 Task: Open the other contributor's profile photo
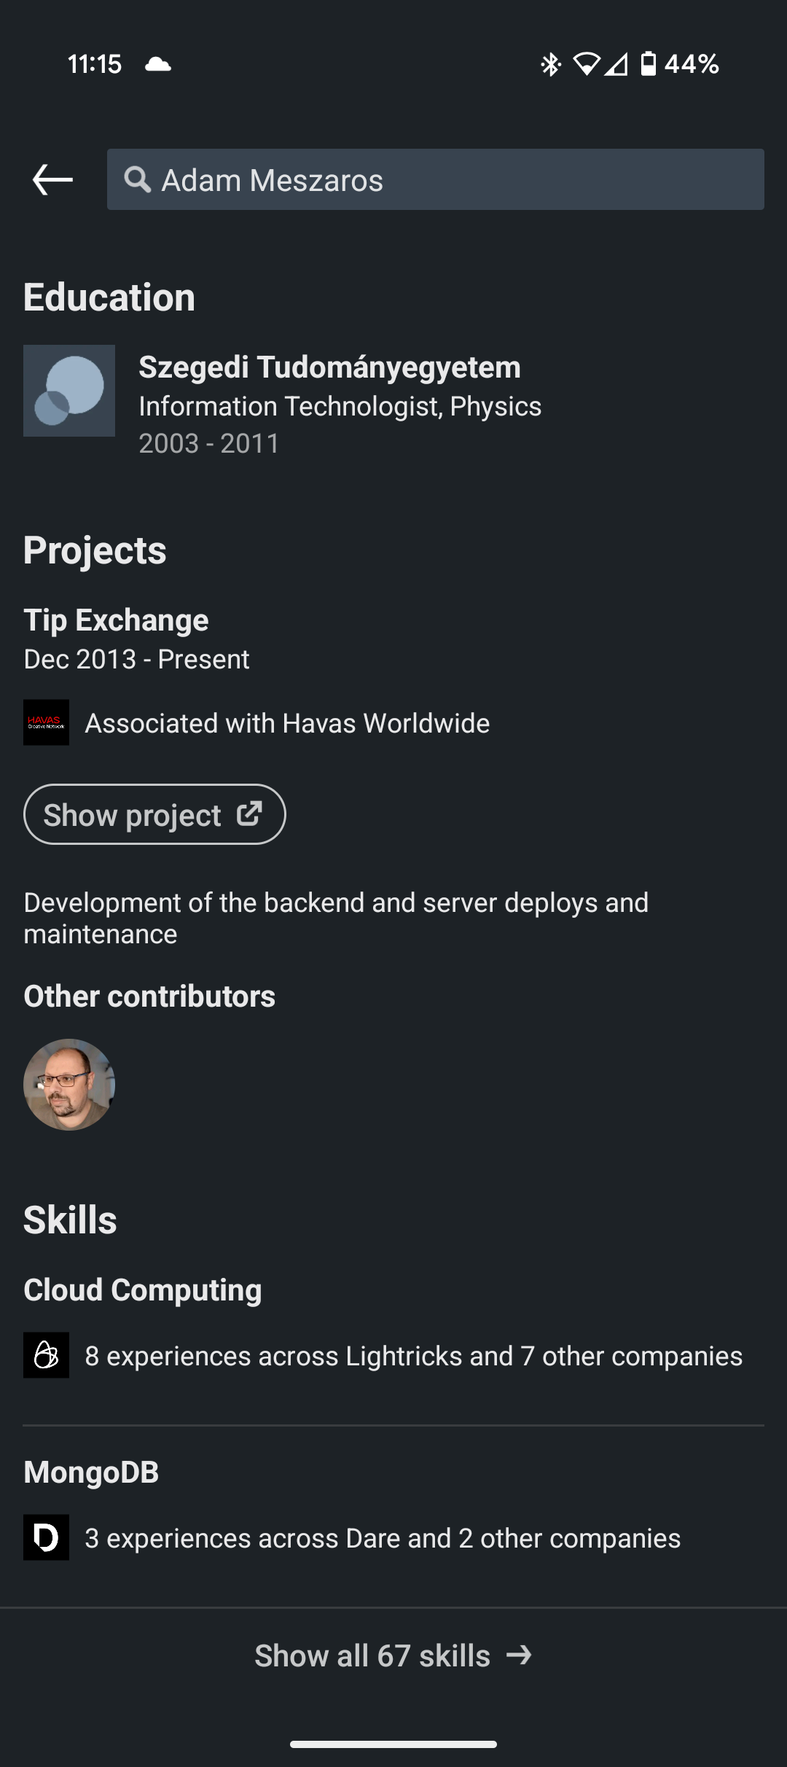click(x=69, y=1085)
